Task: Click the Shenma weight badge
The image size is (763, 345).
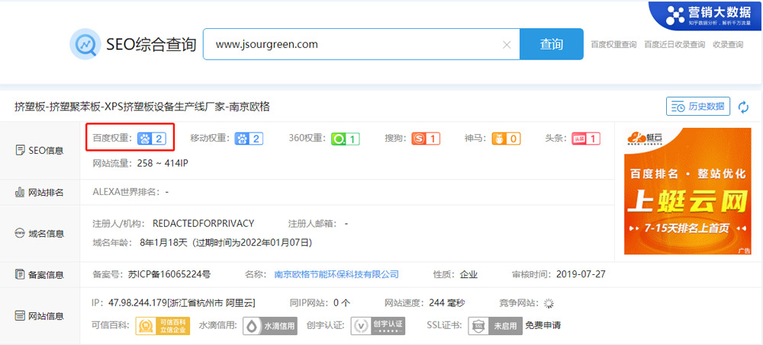Action: point(506,139)
